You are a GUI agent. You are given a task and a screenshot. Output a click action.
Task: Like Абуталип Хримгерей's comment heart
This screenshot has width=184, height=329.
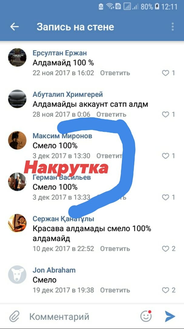coord(166,114)
